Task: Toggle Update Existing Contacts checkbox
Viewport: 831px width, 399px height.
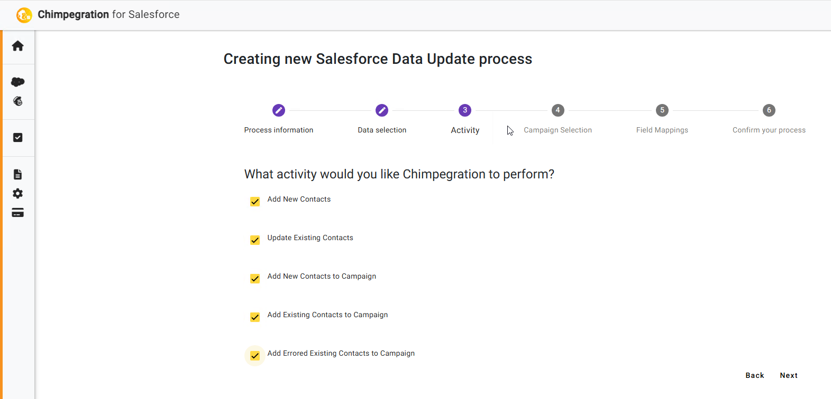Action: pyautogui.click(x=255, y=240)
